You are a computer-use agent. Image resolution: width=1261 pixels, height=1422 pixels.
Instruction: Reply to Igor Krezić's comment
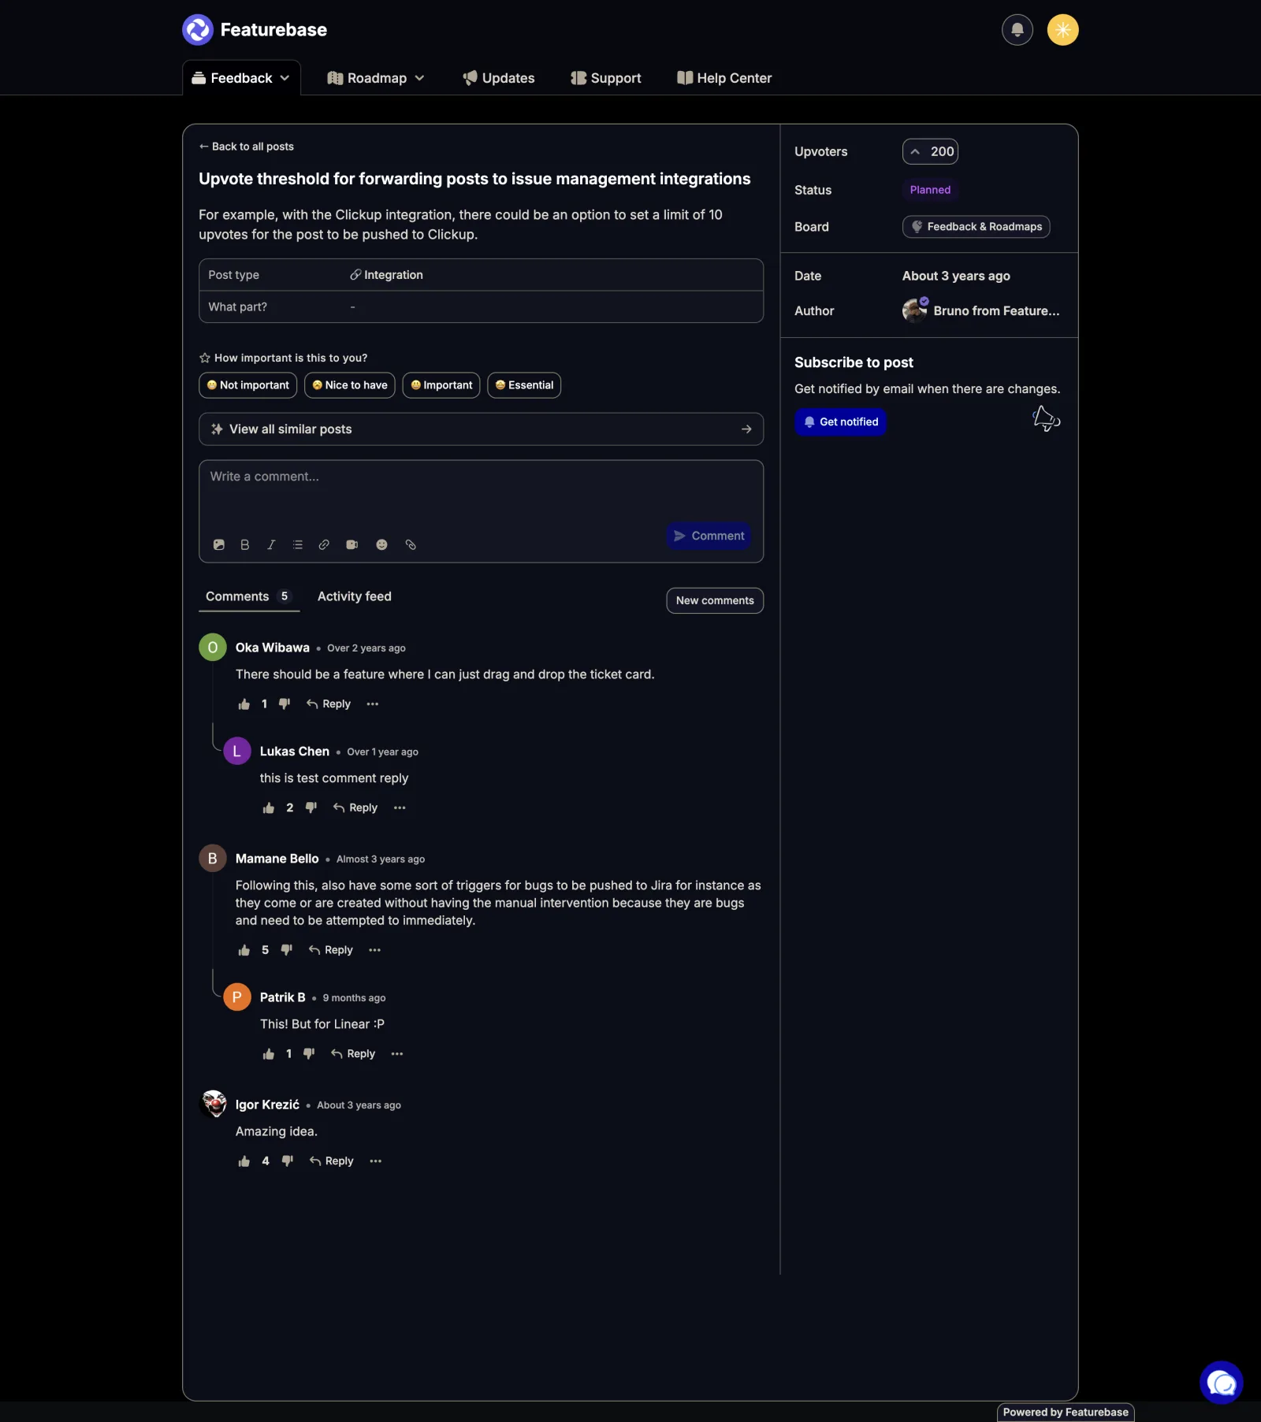coord(332,1161)
